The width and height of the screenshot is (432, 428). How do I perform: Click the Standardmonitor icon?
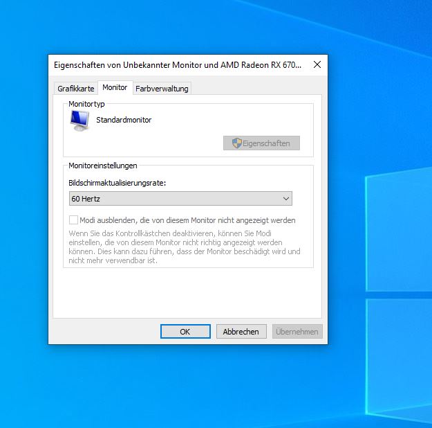pyautogui.click(x=79, y=121)
